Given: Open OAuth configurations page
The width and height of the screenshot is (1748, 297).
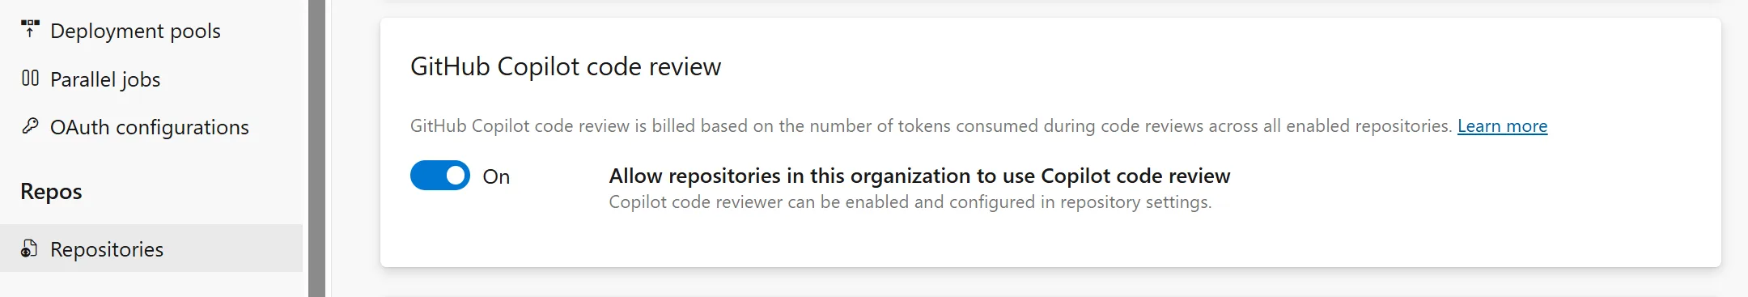Looking at the screenshot, I should (x=151, y=127).
